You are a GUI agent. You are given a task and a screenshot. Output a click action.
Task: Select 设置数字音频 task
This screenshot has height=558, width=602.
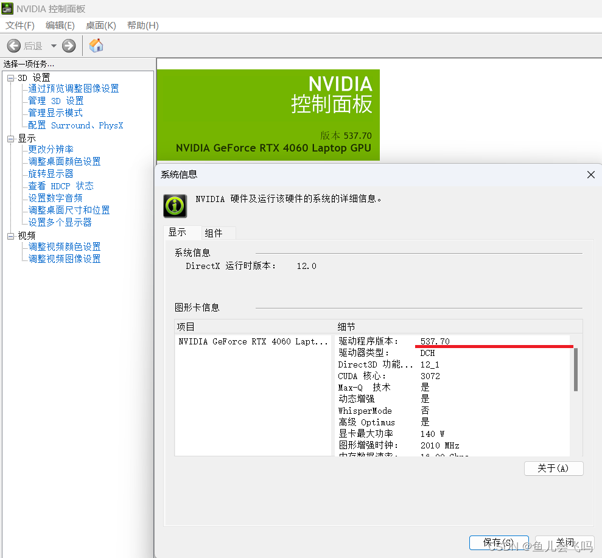tap(55, 198)
